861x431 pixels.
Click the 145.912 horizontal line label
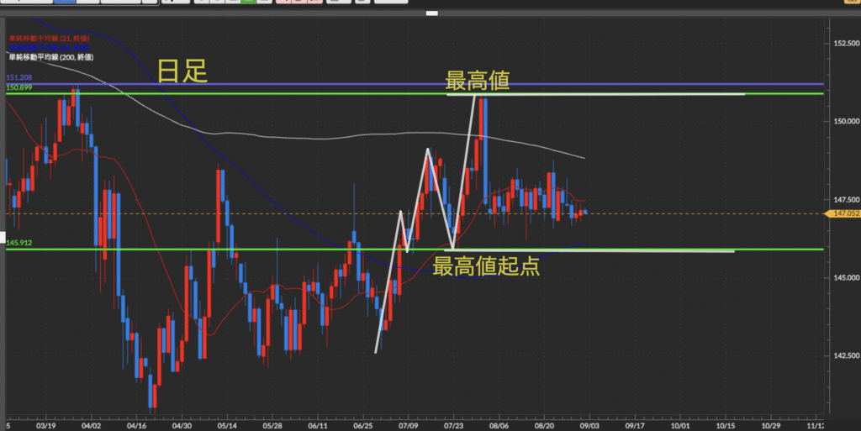(19, 243)
